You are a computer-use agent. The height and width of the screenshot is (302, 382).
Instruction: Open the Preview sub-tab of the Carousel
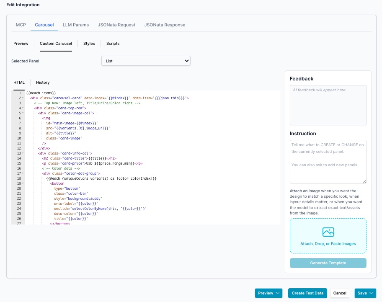coord(21,43)
